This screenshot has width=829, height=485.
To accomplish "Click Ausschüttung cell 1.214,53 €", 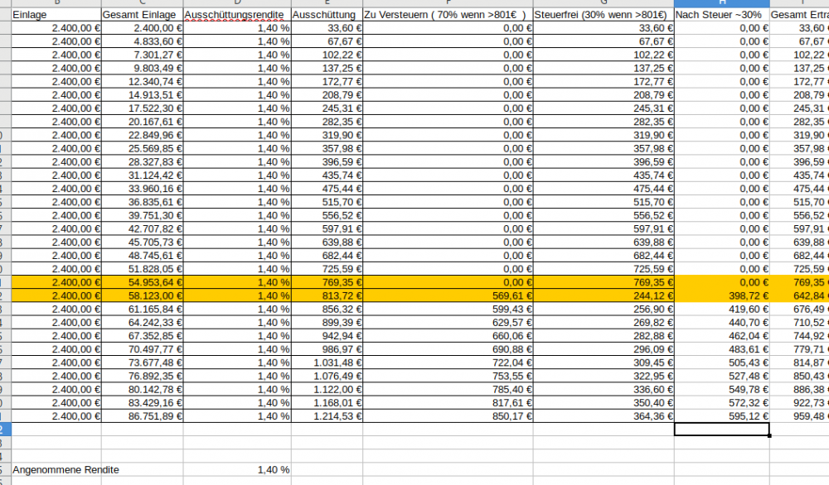I will [x=327, y=416].
